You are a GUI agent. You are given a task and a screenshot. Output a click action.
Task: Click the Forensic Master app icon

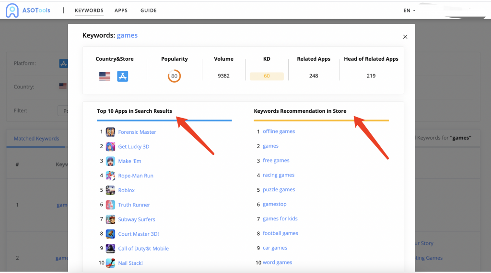[110, 132]
